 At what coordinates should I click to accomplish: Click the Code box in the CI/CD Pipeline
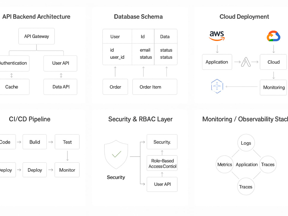coord(7,142)
